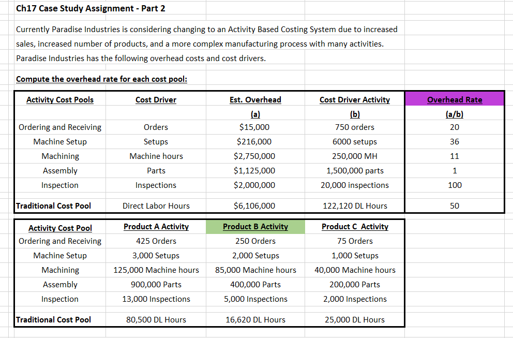
Task: Select the 1,500,000 parts cell
Action: (354, 170)
